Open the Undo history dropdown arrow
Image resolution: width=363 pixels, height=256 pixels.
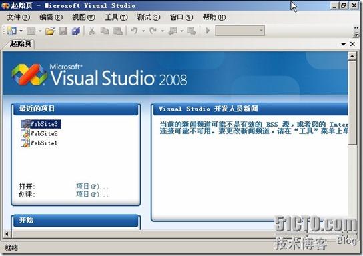tap(143, 31)
